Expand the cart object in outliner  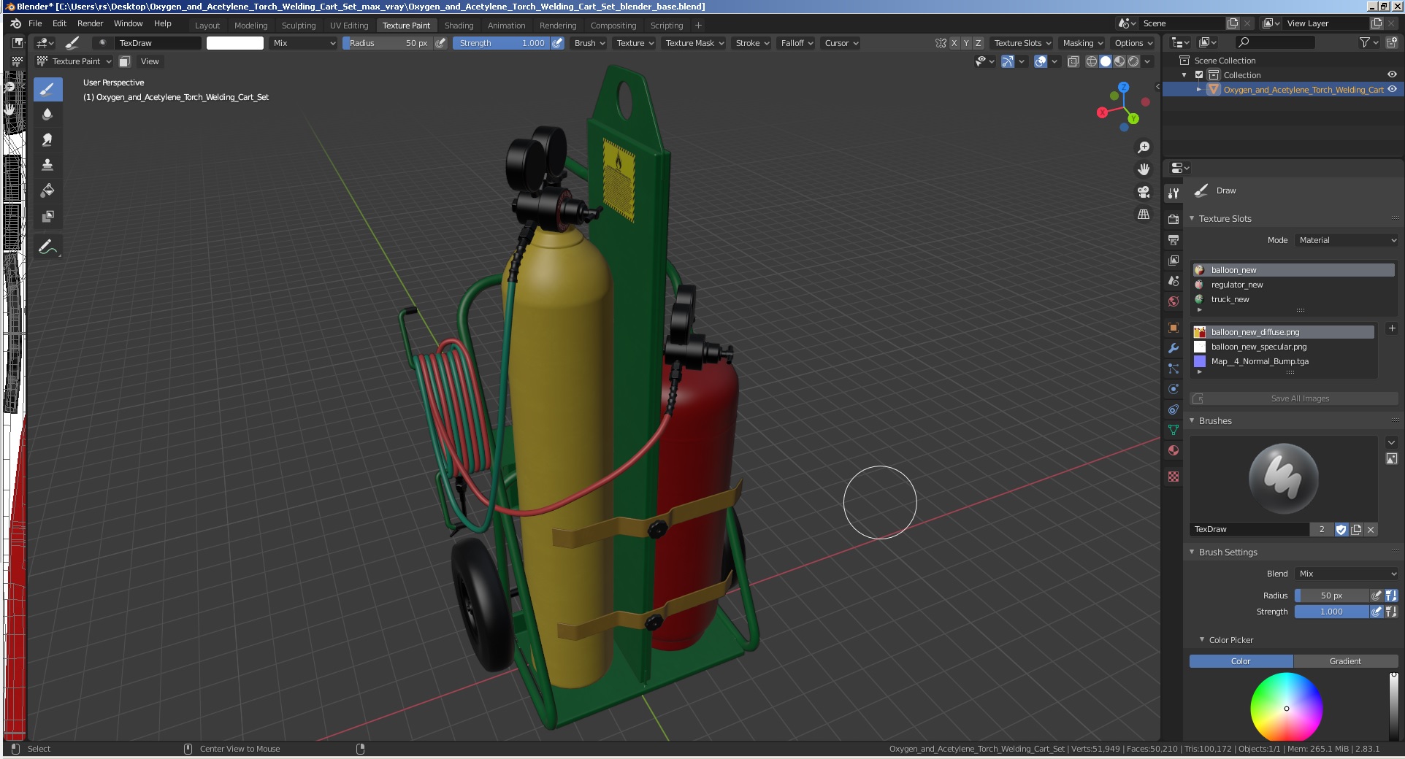point(1199,89)
